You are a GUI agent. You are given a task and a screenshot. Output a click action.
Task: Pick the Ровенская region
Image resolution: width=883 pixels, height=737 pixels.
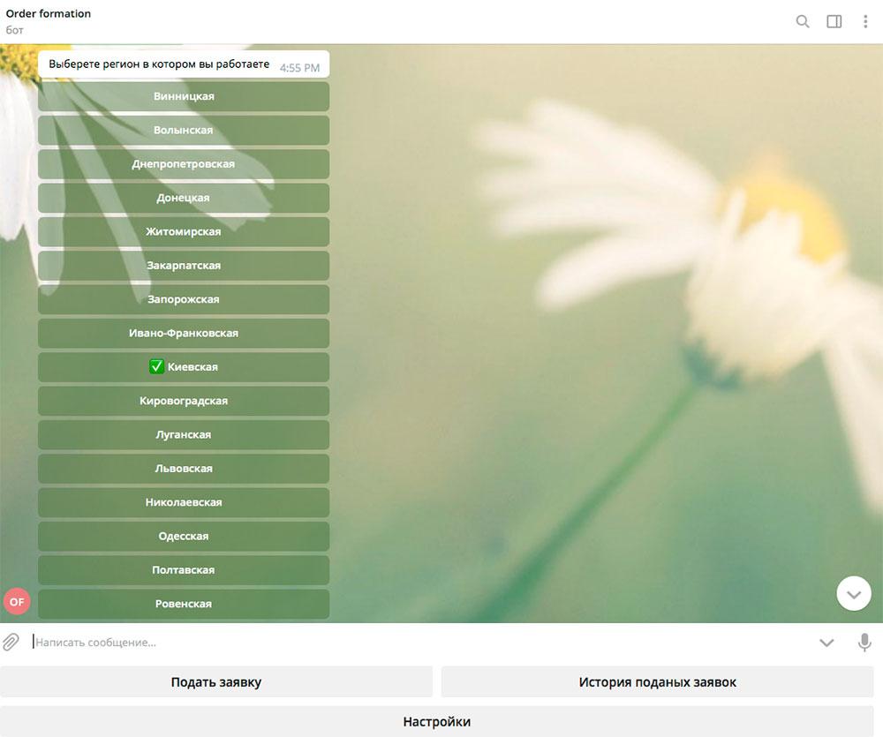click(184, 604)
